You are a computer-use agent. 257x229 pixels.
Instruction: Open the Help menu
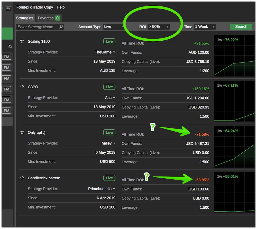click(x=61, y=7)
